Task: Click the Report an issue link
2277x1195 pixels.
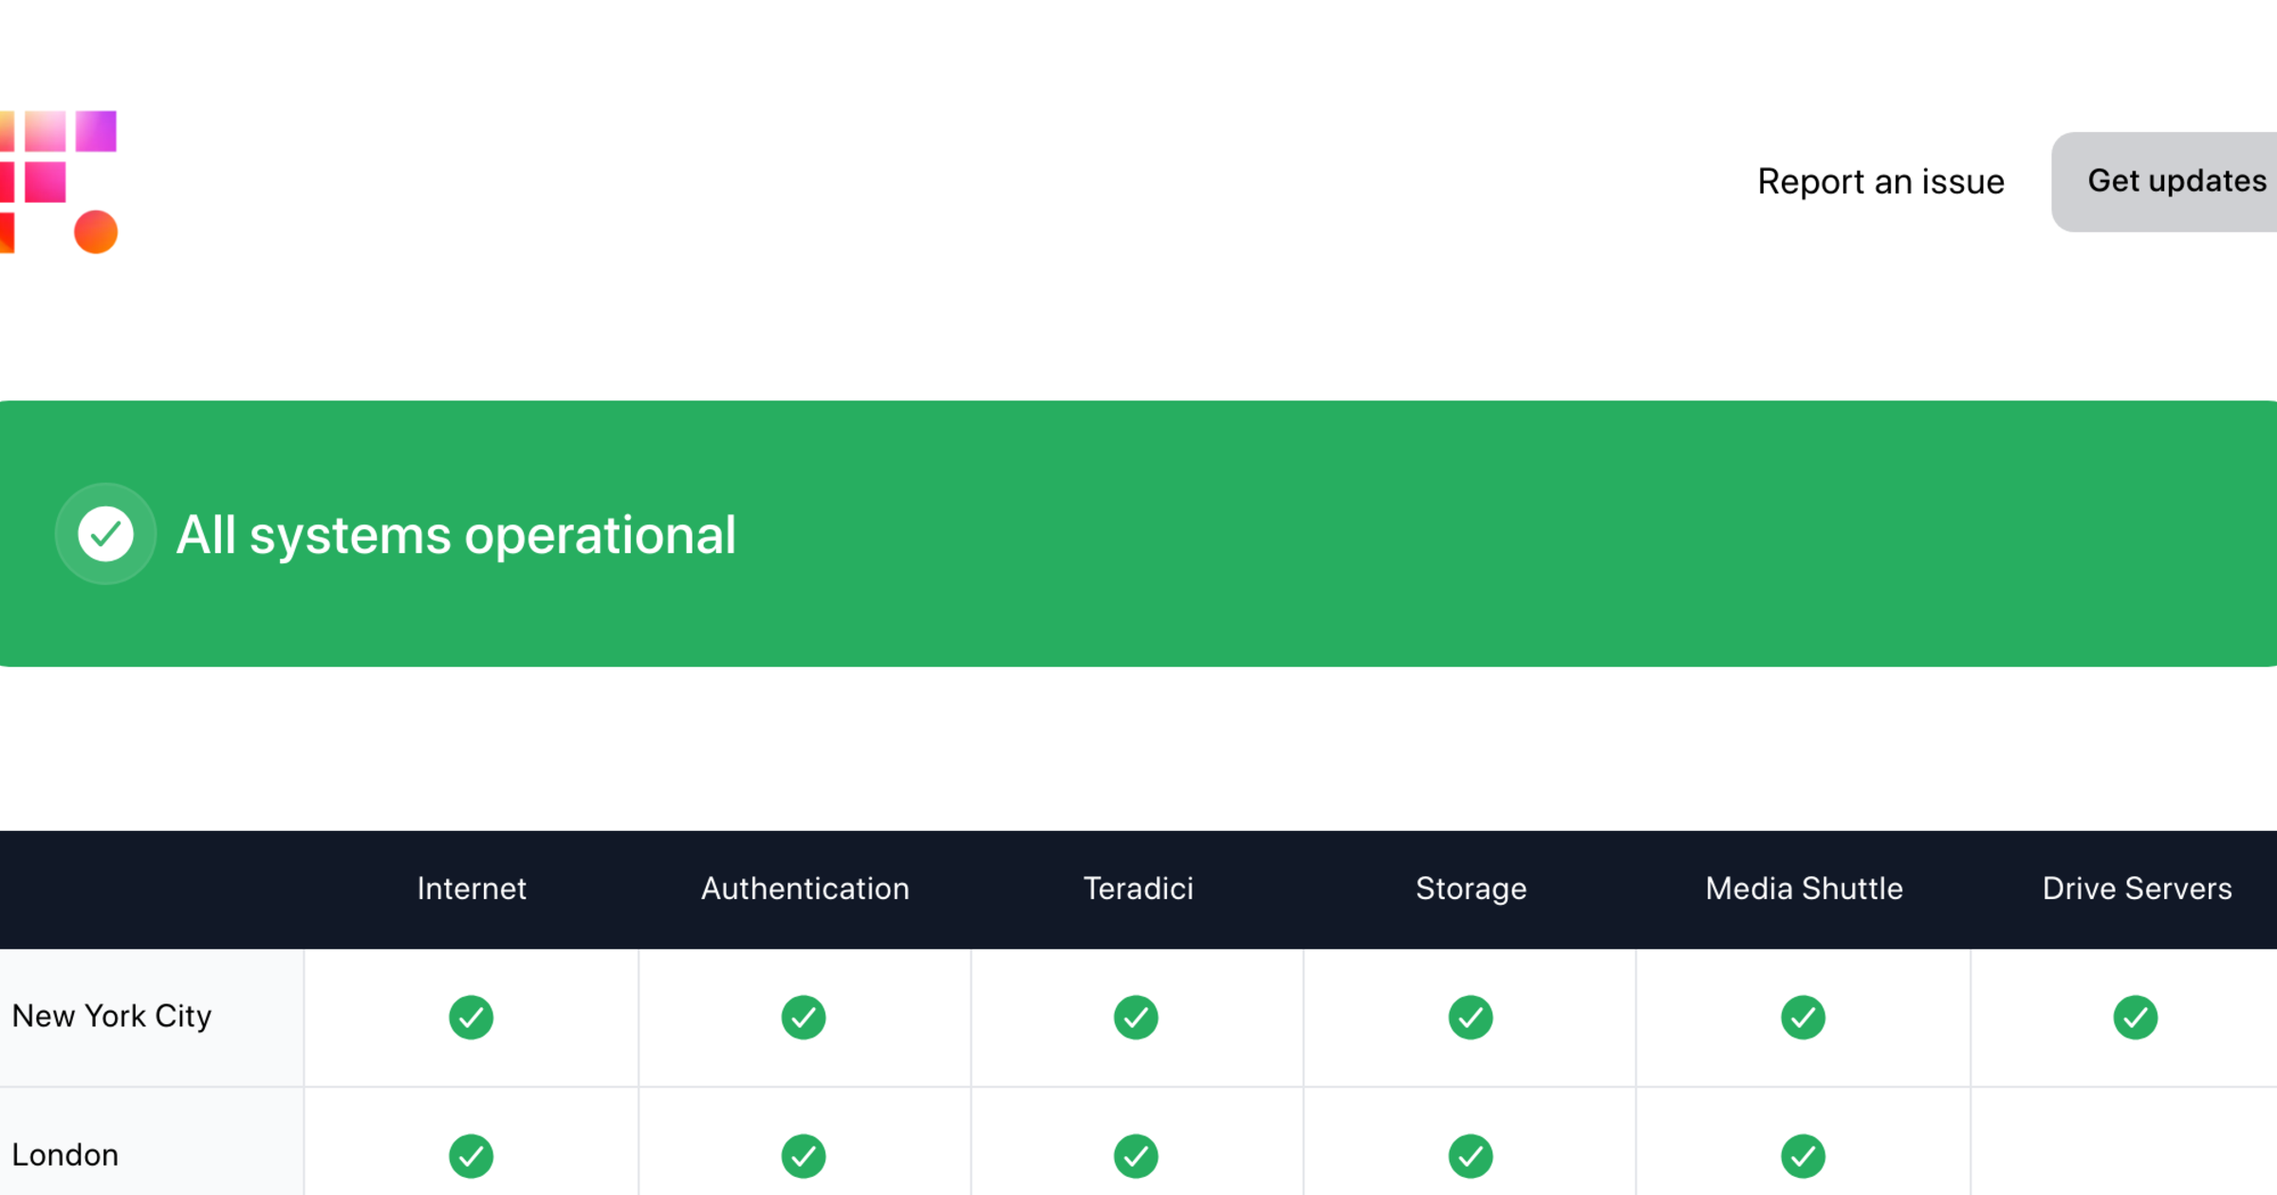Action: coord(1880,181)
